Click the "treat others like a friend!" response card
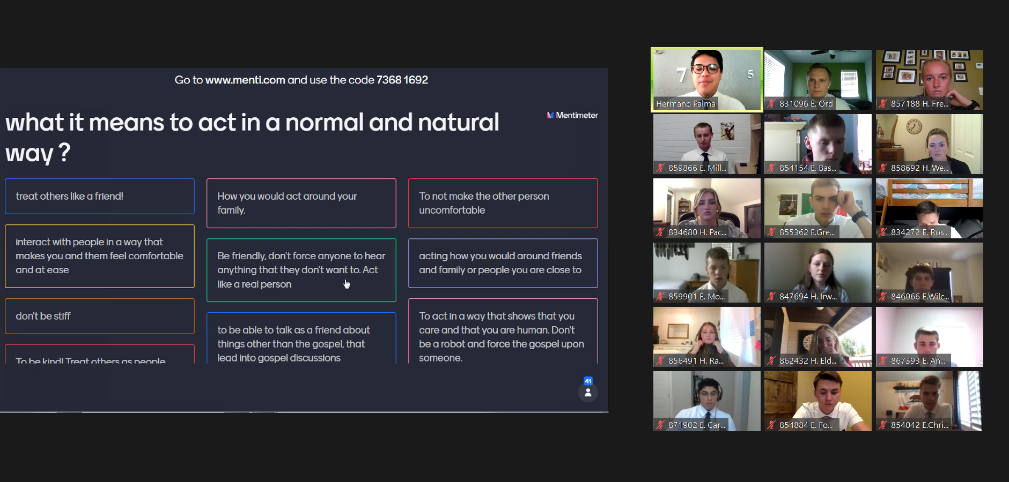Image resolution: width=1009 pixels, height=482 pixels. click(100, 197)
